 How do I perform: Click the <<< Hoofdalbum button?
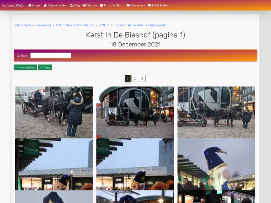coord(25,67)
